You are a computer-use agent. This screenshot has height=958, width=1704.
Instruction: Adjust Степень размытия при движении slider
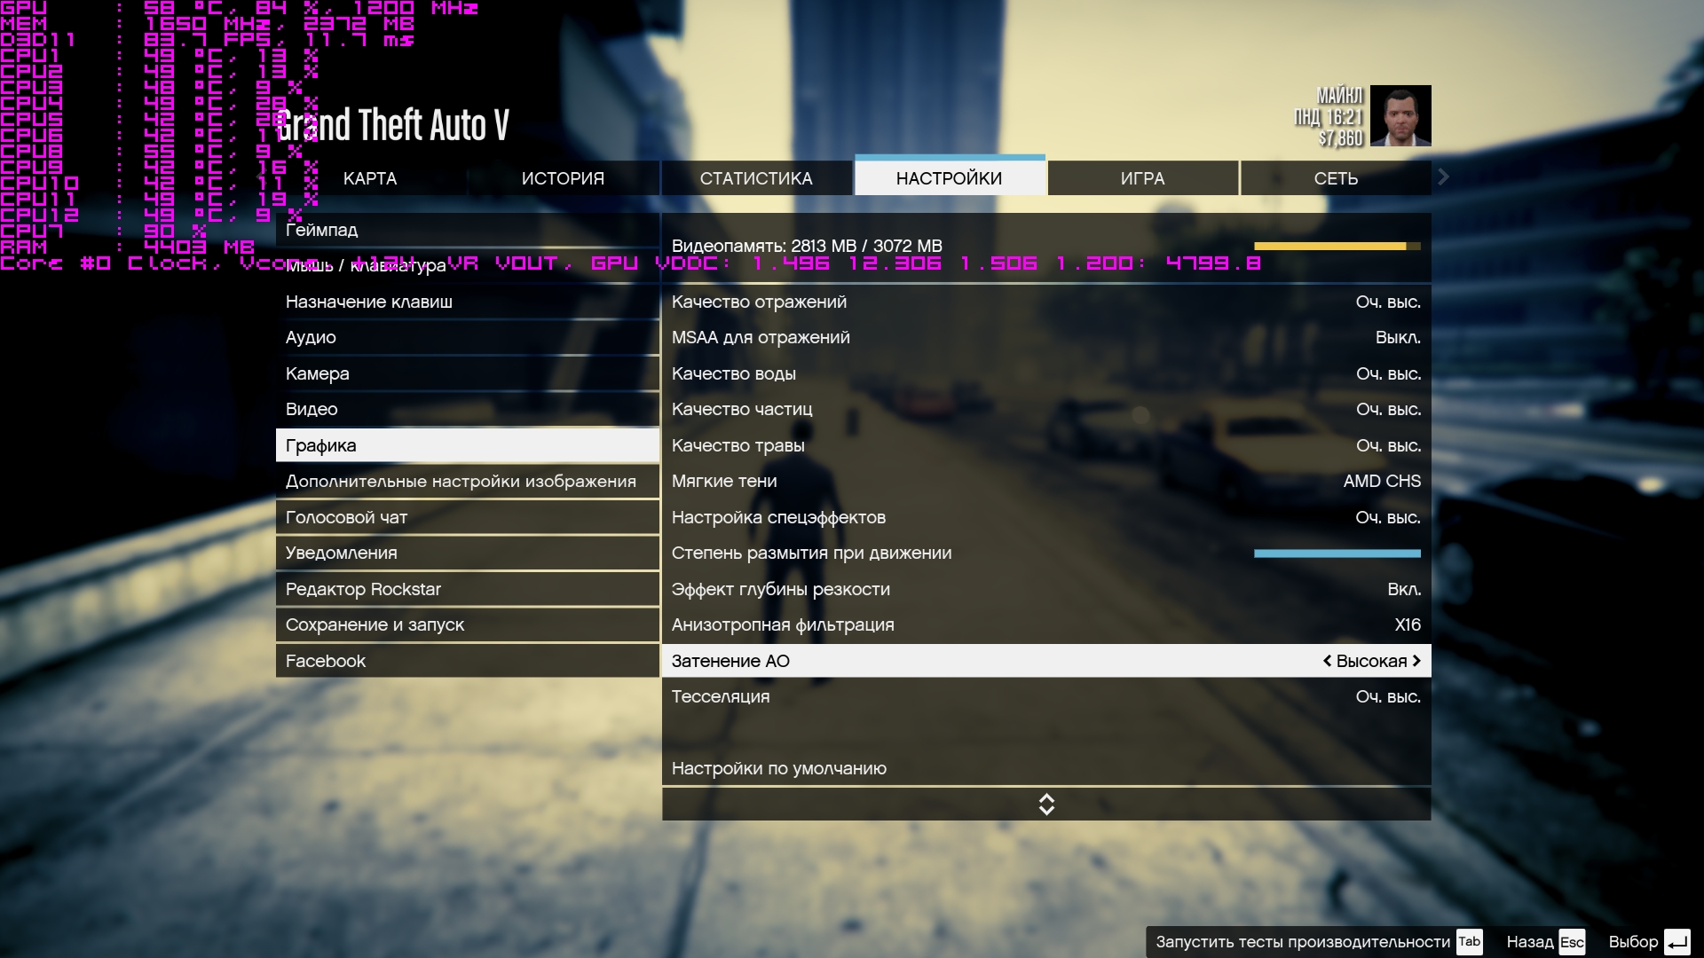[1337, 554]
